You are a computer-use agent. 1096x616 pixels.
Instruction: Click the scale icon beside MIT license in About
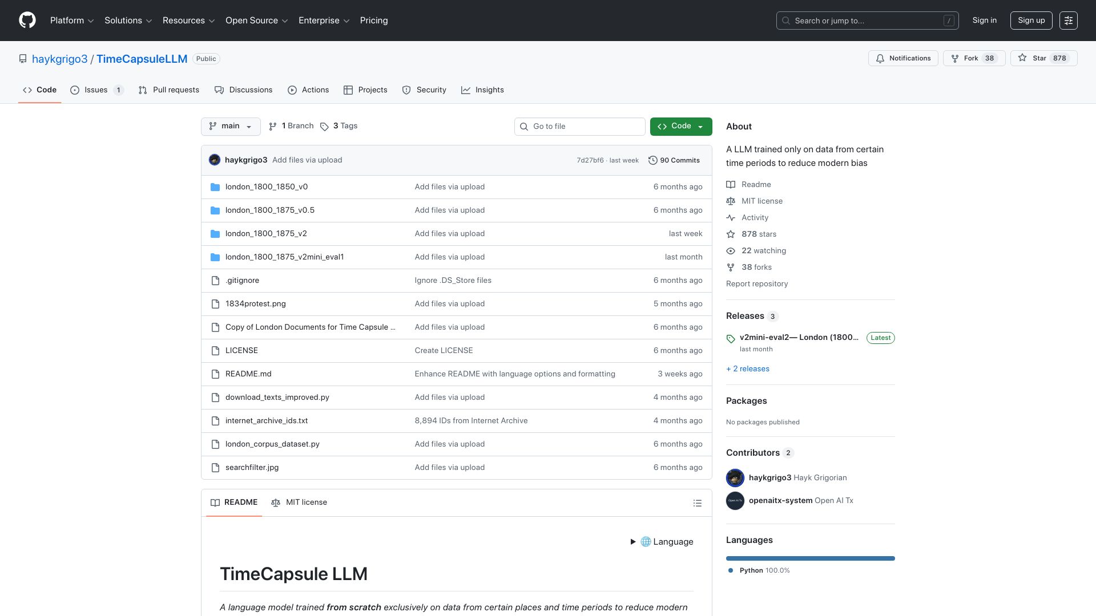coord(731,201)
